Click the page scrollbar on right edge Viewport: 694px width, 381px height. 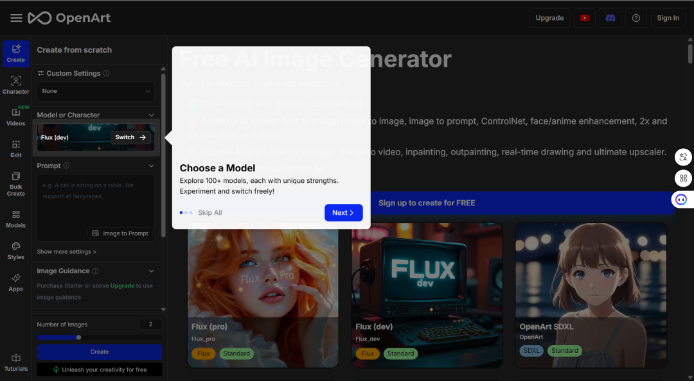click(x=690, y=53)
